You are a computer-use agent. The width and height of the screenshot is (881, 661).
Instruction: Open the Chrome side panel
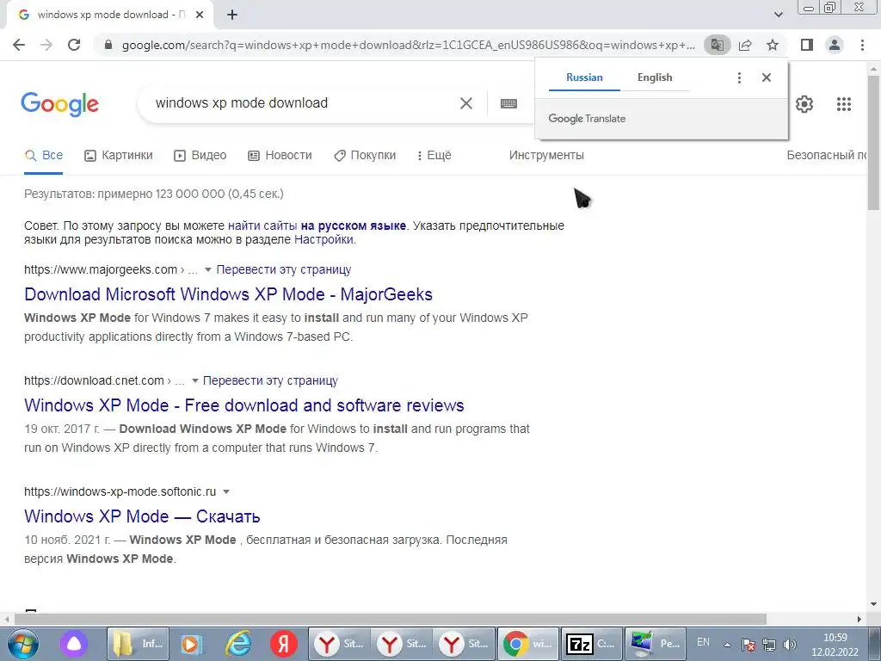(x=807, y=45)
